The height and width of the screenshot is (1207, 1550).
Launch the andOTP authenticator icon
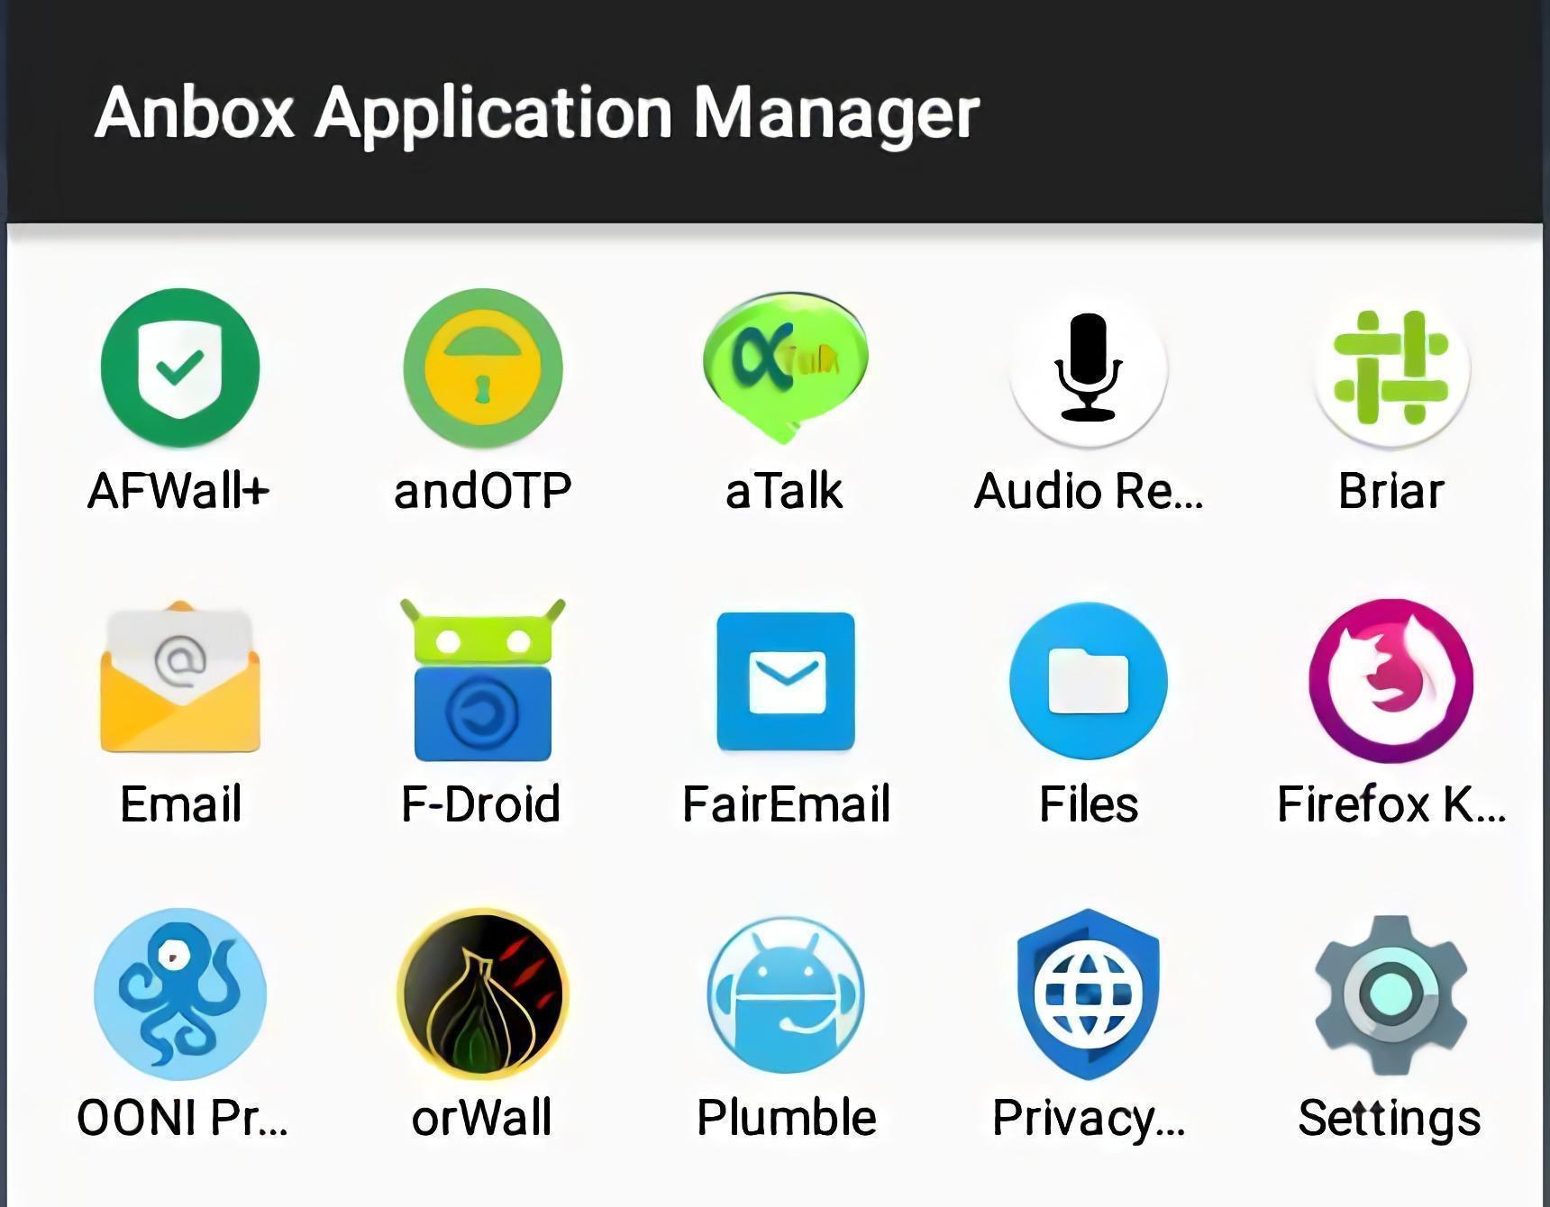483,368
